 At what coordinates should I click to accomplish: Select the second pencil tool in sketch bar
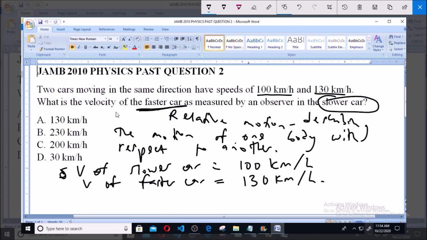224,7
